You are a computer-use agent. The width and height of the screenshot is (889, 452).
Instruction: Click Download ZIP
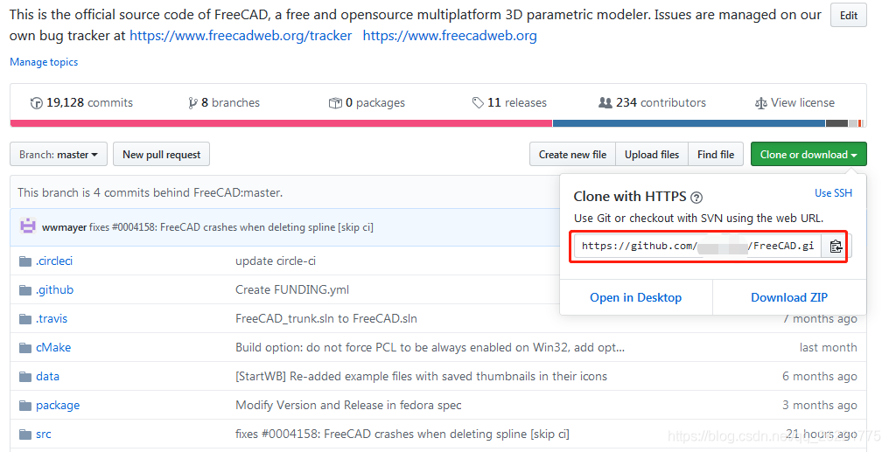(789, 297)
